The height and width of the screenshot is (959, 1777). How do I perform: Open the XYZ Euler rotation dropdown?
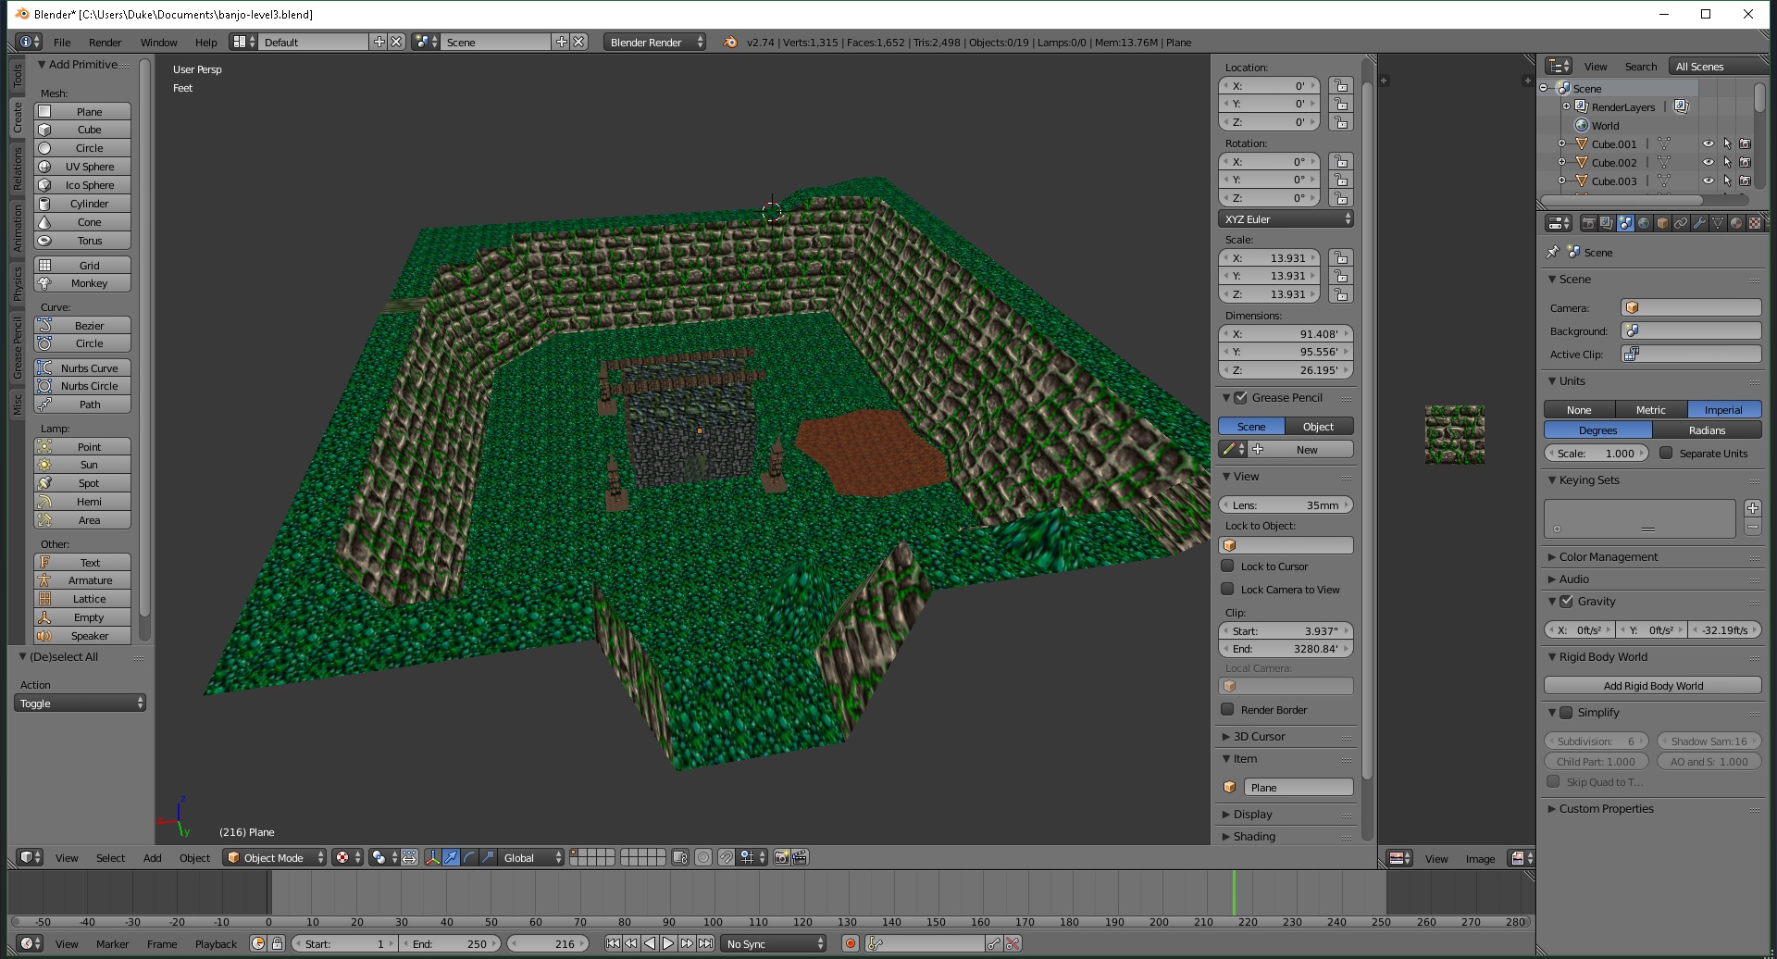click(1286, 219)
